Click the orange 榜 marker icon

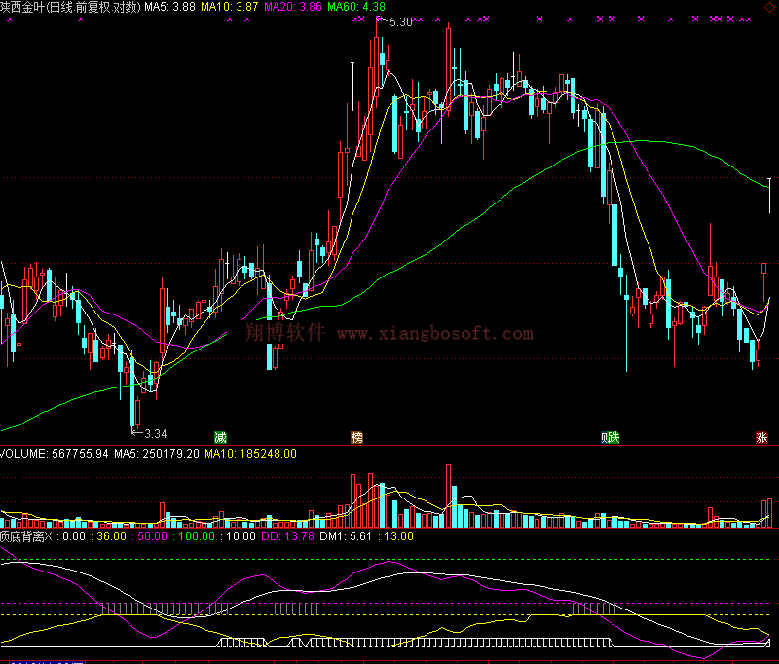coord(357,437)
